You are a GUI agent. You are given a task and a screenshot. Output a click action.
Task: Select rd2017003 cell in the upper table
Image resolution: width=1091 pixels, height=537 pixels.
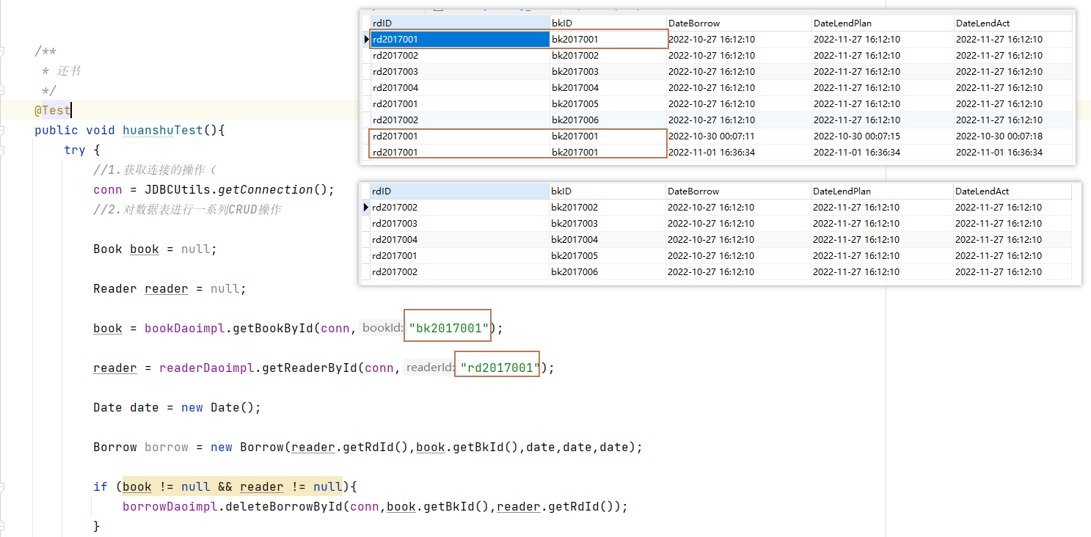tap(460, 71)
